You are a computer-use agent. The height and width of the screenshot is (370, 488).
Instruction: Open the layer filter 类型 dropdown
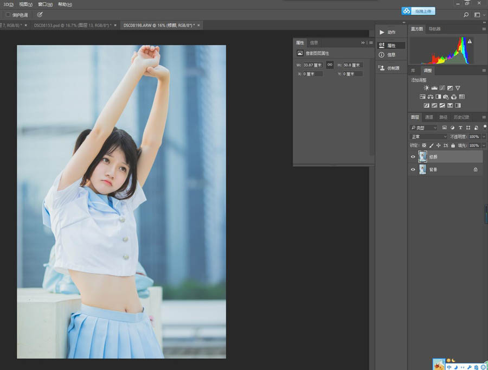(423, 127)
